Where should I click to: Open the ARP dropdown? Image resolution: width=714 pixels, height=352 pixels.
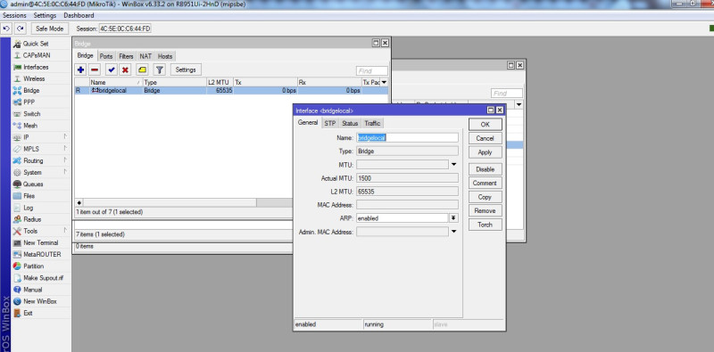click(453, 218)
